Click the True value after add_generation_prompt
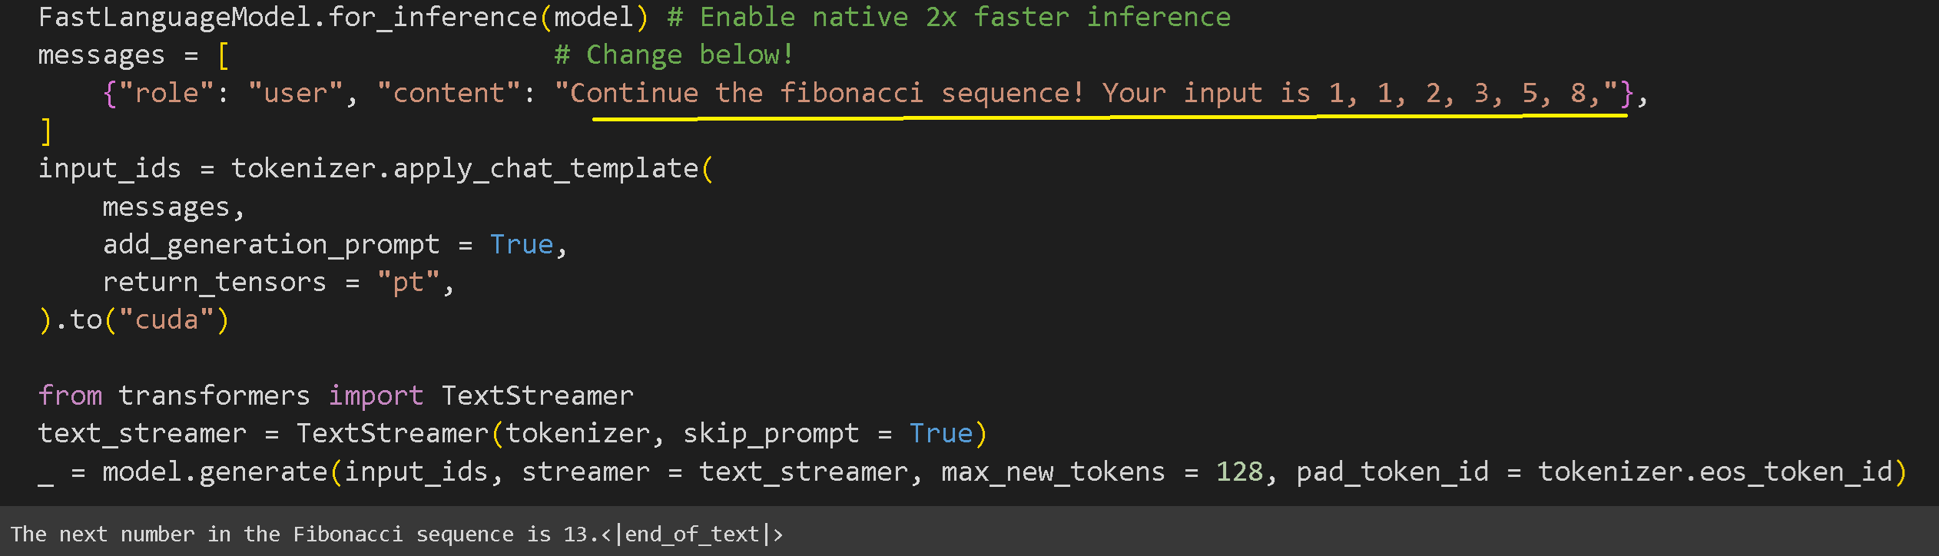The image size is (1939, 556). [x=522, y=245]
